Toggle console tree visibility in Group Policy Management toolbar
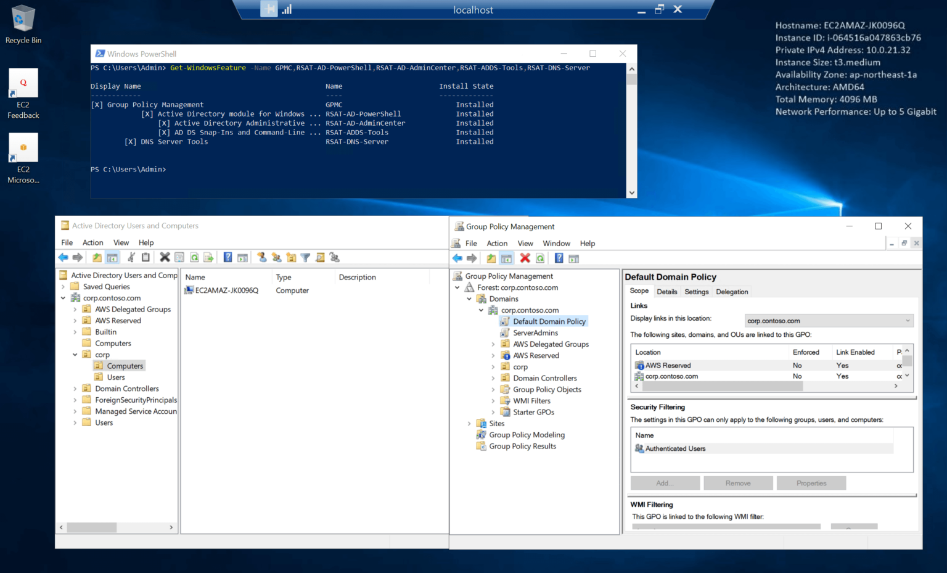Image resolution: width=947 pixels, height=573 pixels. point(506,258)
